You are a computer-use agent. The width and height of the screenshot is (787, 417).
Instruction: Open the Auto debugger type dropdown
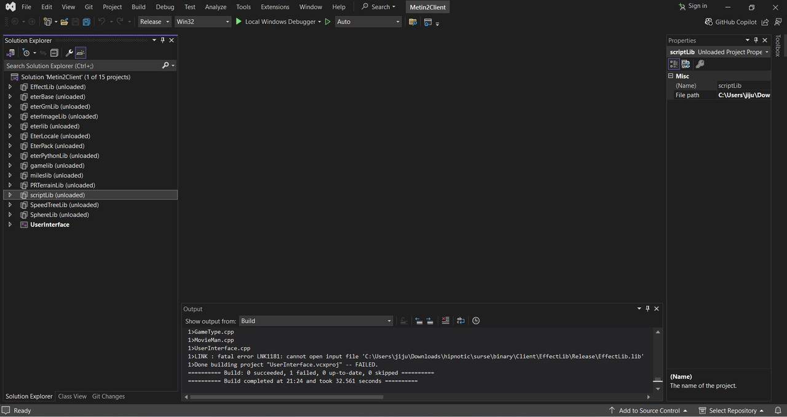pyautogui.click(x=368, y=21)
